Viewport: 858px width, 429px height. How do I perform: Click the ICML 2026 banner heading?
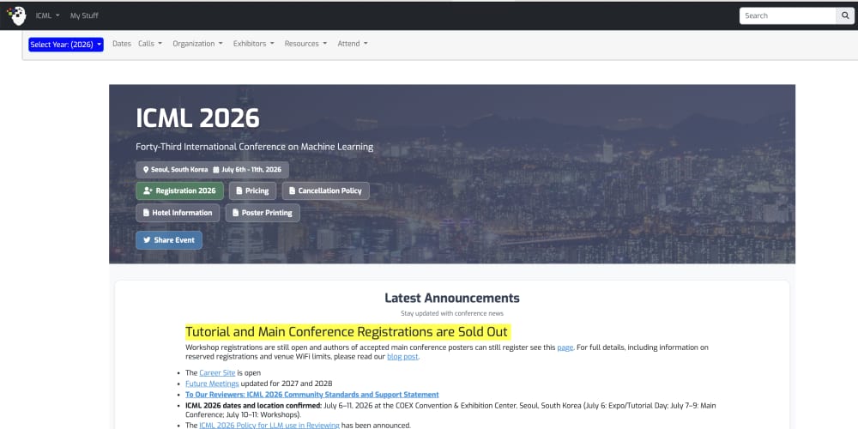click(x=197, y=118)
